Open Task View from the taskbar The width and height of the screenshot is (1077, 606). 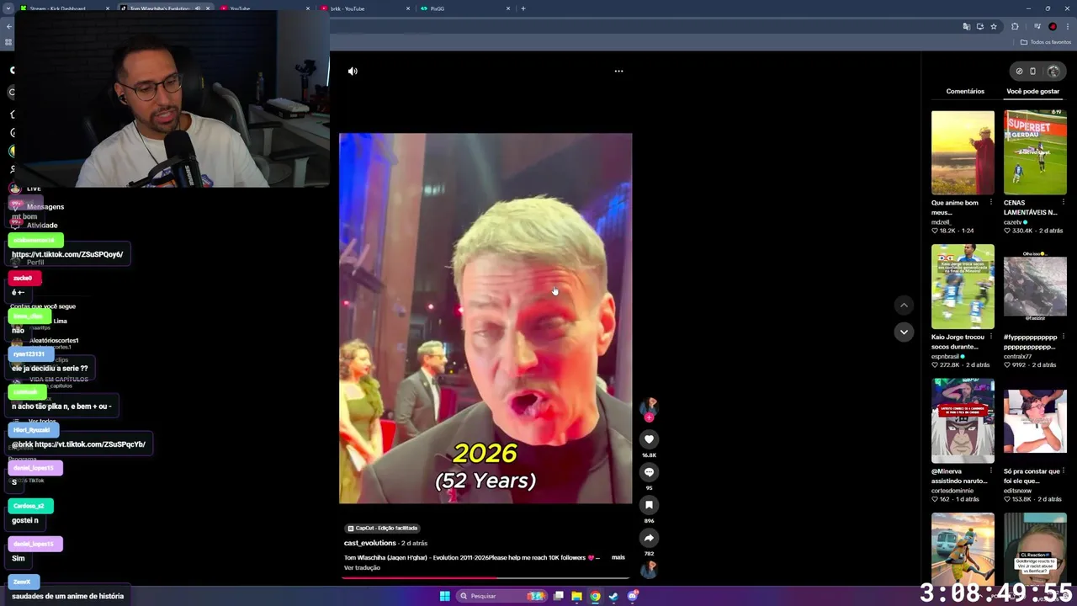tap(558, 596)
